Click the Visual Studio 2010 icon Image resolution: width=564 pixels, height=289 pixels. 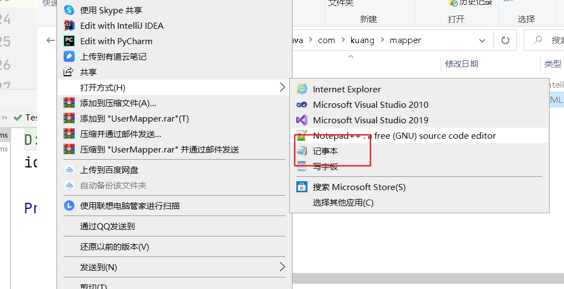[x=302, y=104]
